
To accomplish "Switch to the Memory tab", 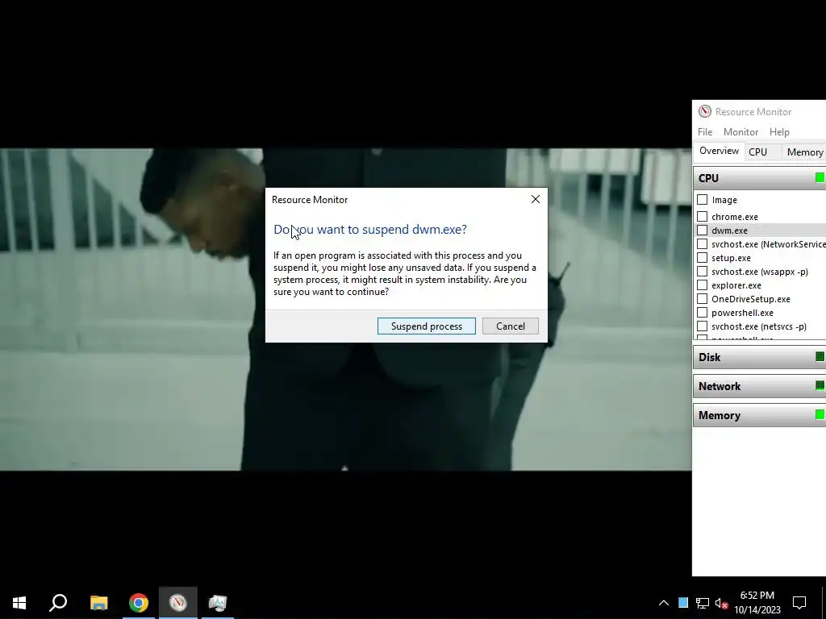I will pos(804,152).
